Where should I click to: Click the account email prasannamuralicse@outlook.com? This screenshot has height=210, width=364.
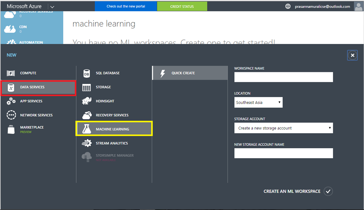tap(322, 6)
